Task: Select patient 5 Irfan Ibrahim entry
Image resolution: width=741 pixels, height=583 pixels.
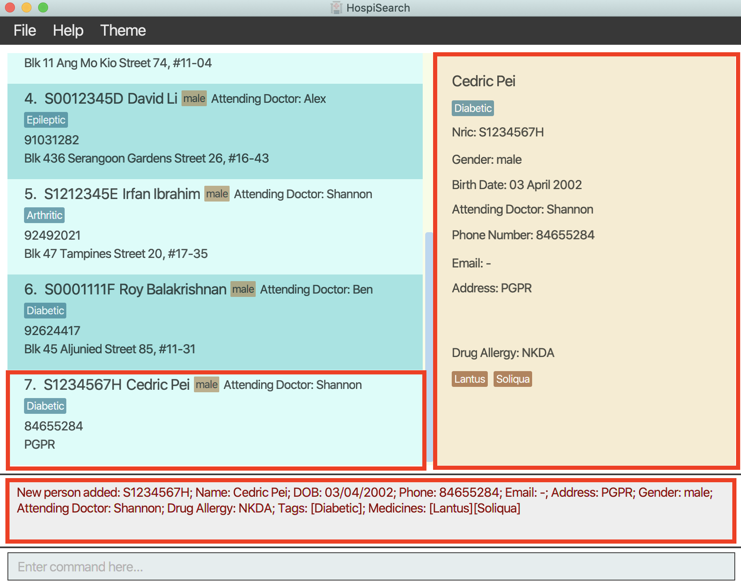Action: point(215,227)
